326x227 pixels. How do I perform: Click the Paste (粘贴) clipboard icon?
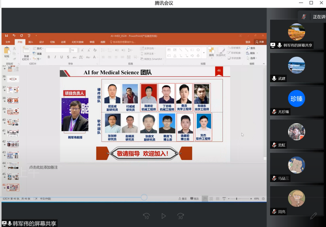click(7, 51)
